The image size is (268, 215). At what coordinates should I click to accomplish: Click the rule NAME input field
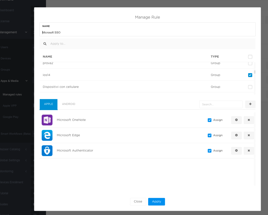click(x=148, y=29)
